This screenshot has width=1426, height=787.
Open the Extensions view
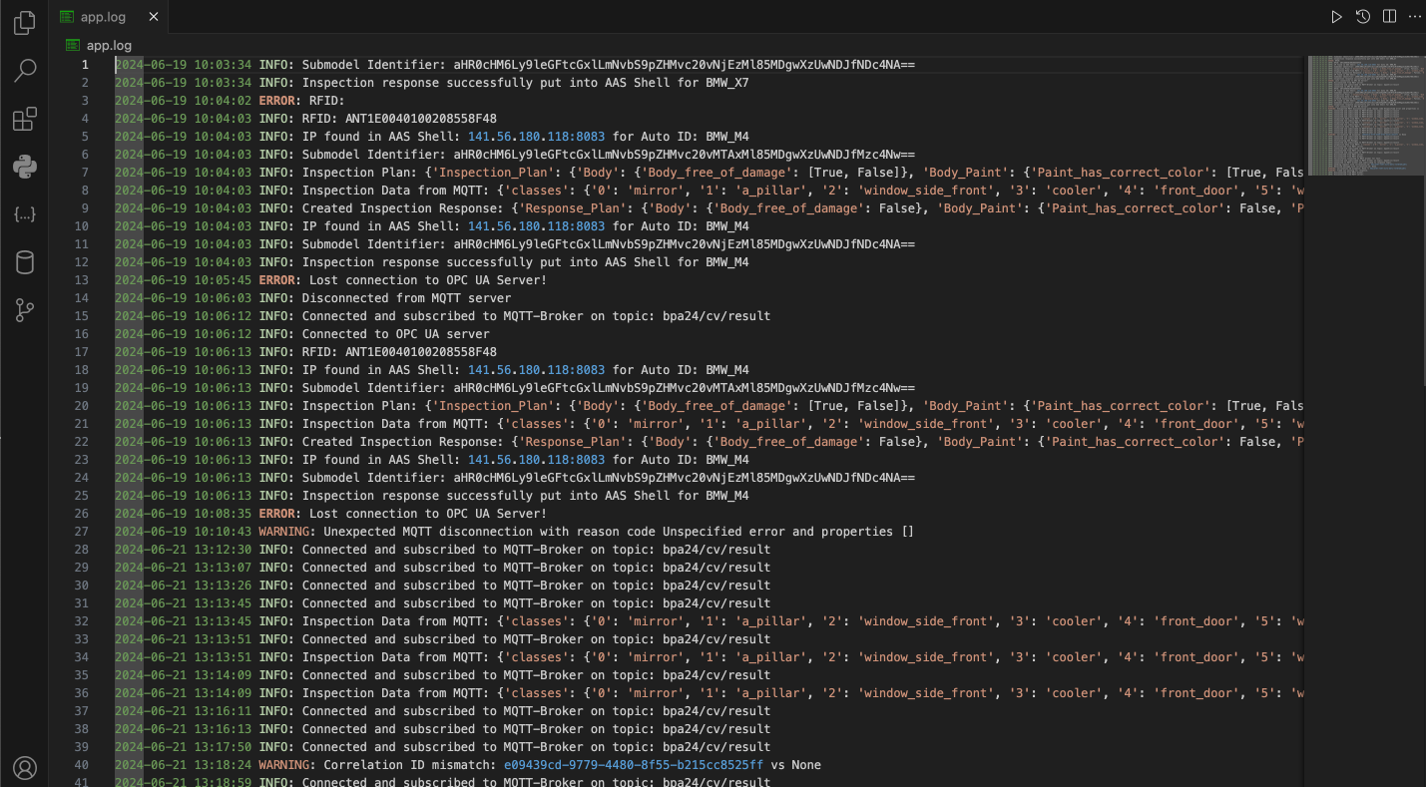coord(25,120)
